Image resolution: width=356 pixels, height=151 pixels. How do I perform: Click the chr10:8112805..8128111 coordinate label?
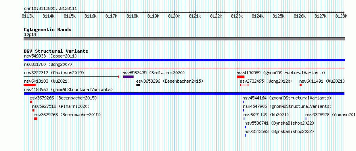[x=50, y=9]
